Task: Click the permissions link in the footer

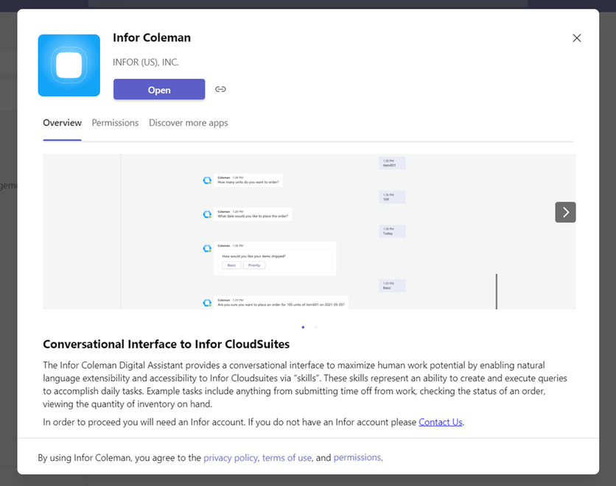Action: click(357, 457)
